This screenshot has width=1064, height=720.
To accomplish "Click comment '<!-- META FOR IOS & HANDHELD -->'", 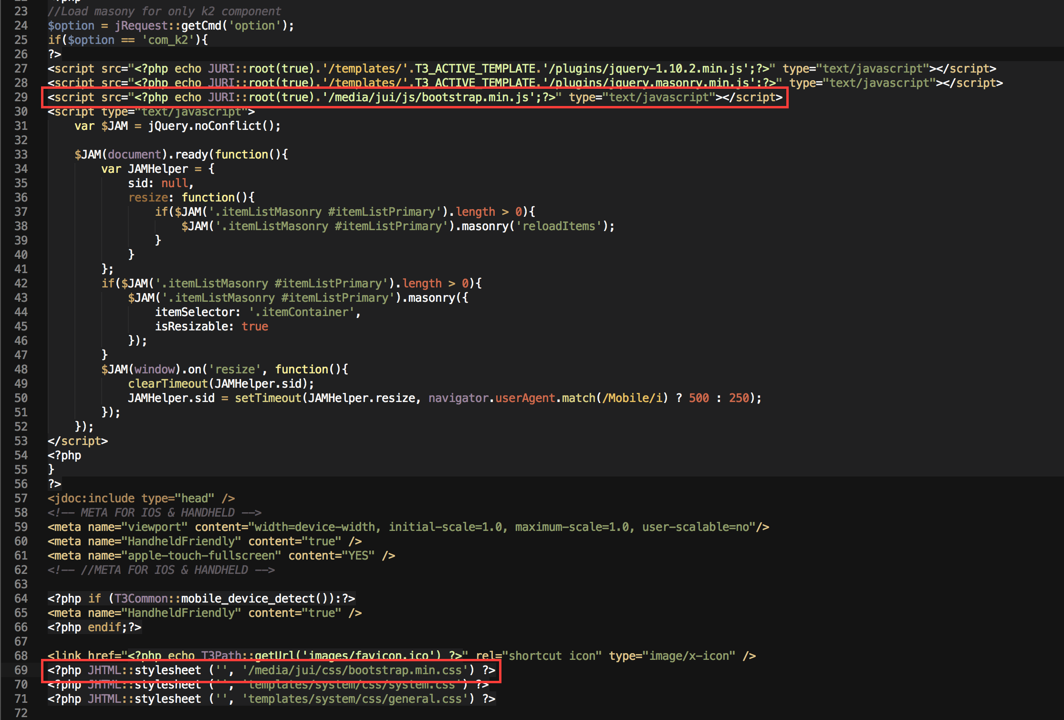I will tap(155, 513).
